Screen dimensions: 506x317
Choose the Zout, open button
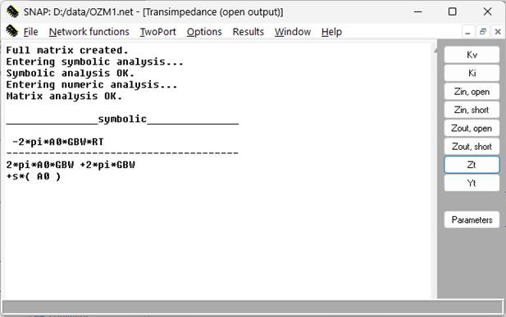(472, 129)
